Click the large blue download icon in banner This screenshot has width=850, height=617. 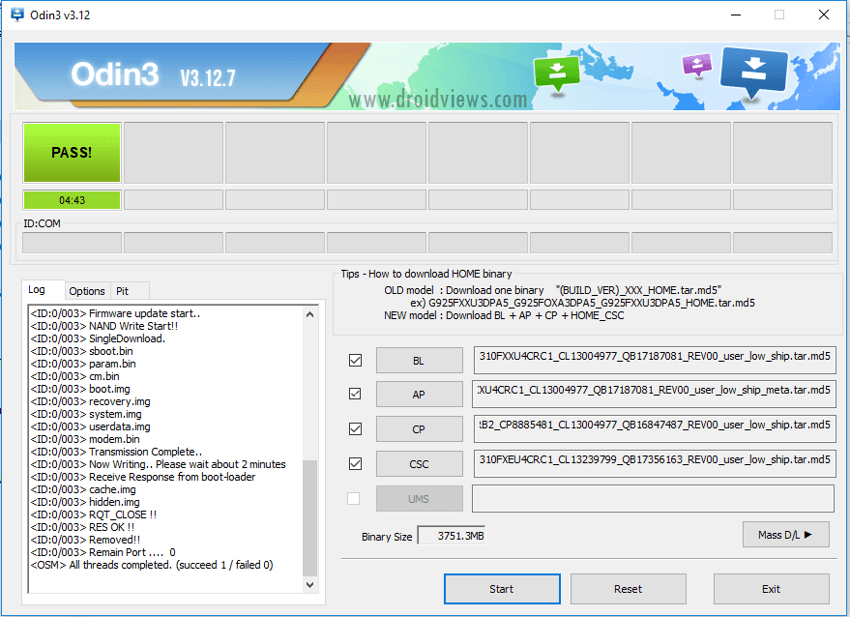(x=753, y=73)
